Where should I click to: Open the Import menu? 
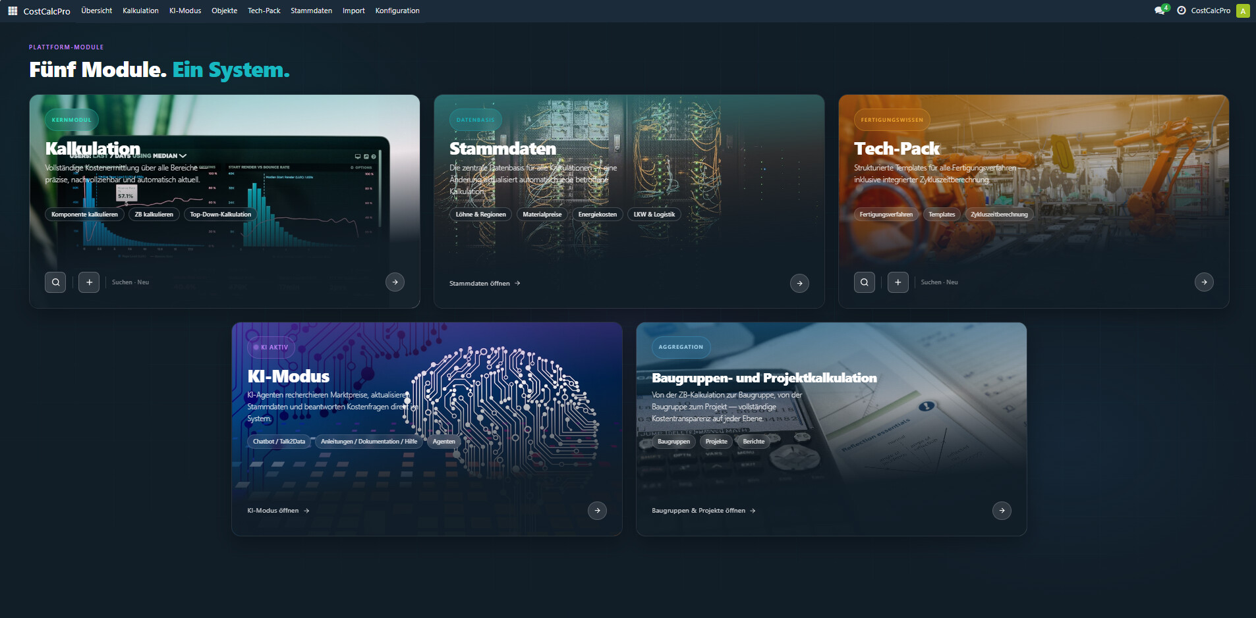click(353, 11)
